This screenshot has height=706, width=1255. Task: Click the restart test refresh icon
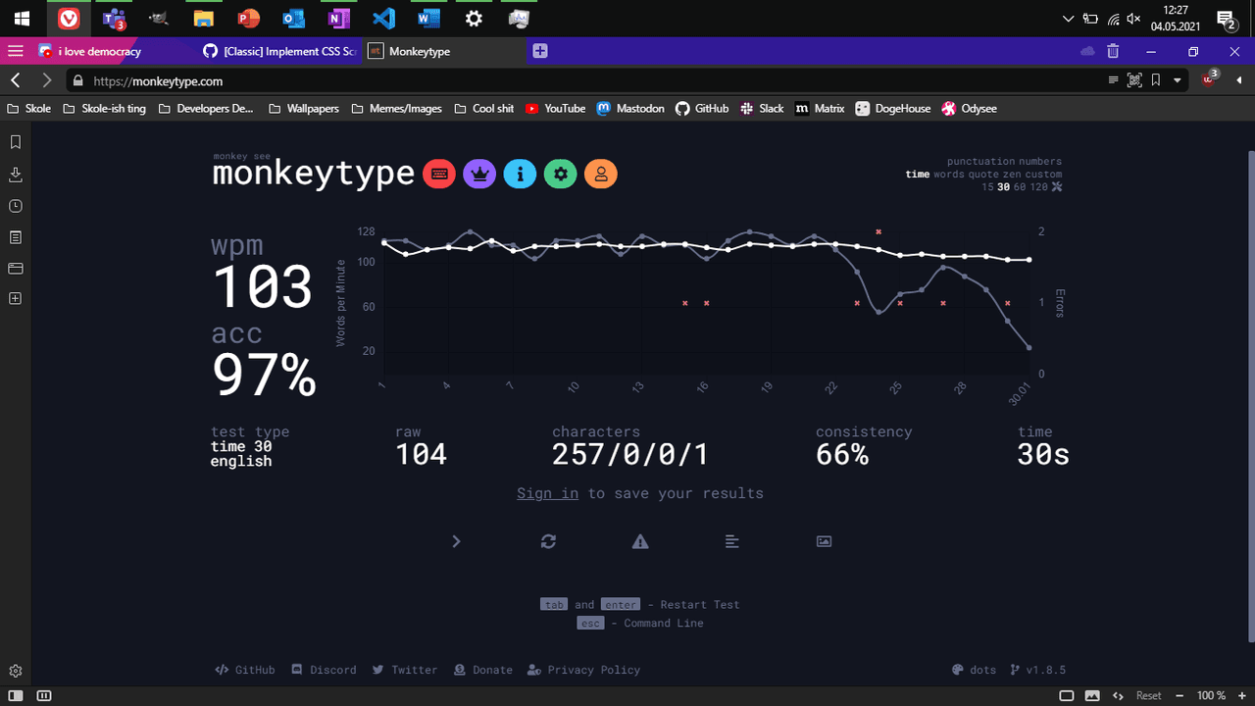coord(548,541)
